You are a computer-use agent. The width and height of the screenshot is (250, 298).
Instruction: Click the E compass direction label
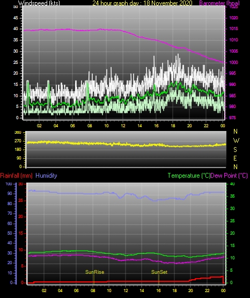(235, 158)
